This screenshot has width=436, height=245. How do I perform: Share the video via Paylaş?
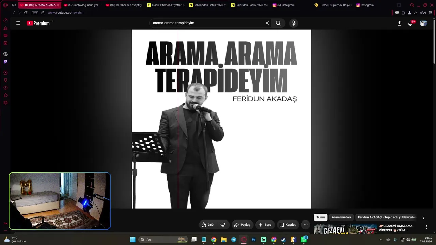pos(242,225)
